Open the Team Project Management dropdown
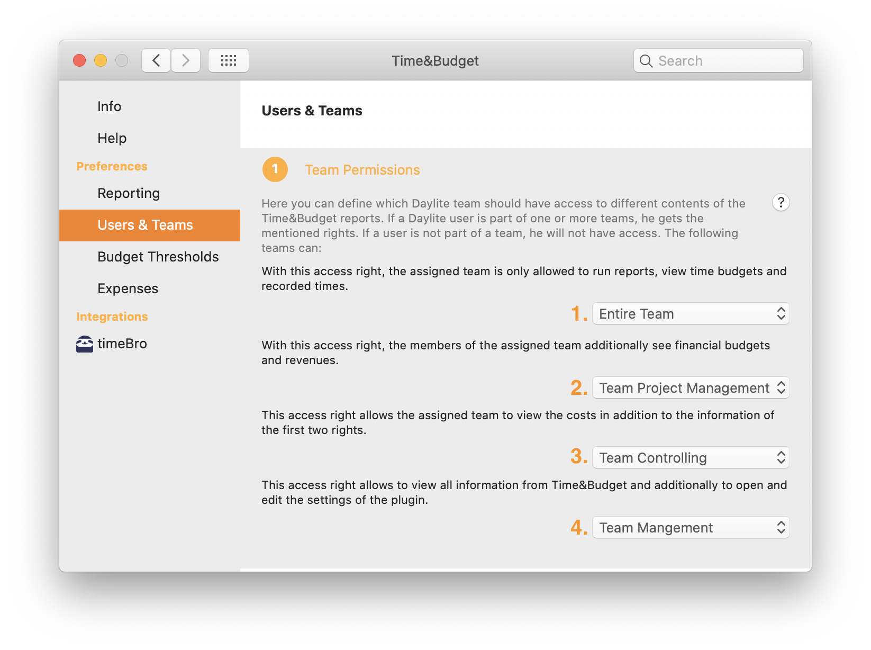 point(691,388)
